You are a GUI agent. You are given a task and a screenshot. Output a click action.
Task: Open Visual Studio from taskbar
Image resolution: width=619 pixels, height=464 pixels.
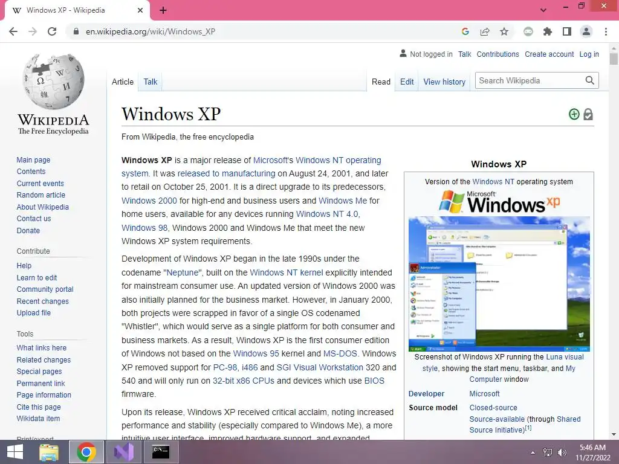point(124,452)
